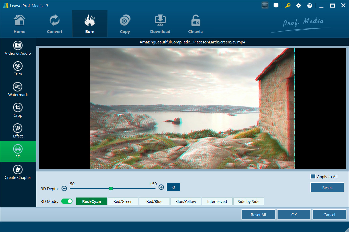Screen dimensions: 349x232
Task: Open the Crop tool
Action: coord(18,110)
